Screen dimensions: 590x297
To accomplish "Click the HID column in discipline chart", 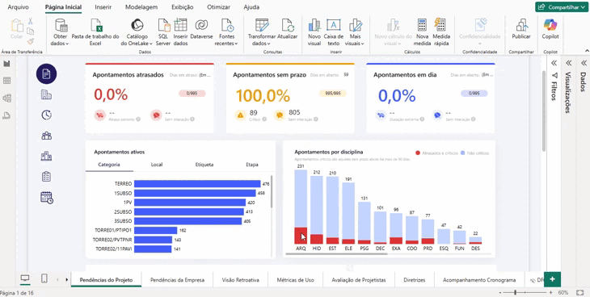I will 317,210.
